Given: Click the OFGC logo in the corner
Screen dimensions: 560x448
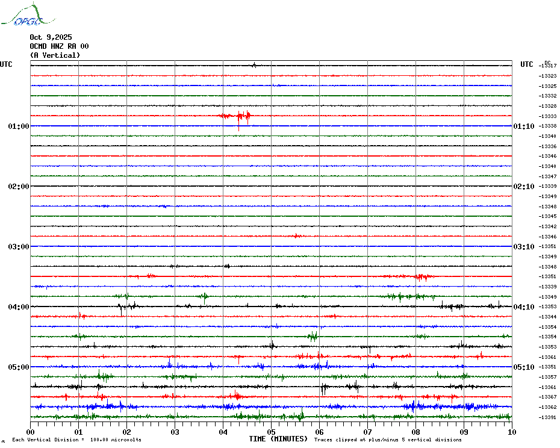Looking at the screenshot, I should [28, 14].
